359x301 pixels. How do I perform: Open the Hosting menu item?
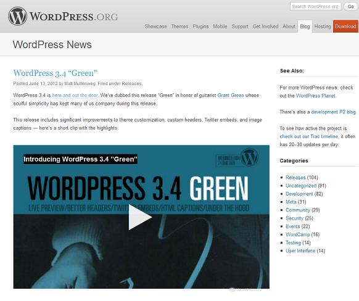(x=323, y=27)
